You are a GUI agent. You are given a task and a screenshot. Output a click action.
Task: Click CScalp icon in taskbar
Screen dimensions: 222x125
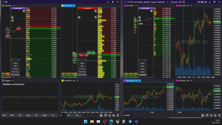(x=136, y=122)
